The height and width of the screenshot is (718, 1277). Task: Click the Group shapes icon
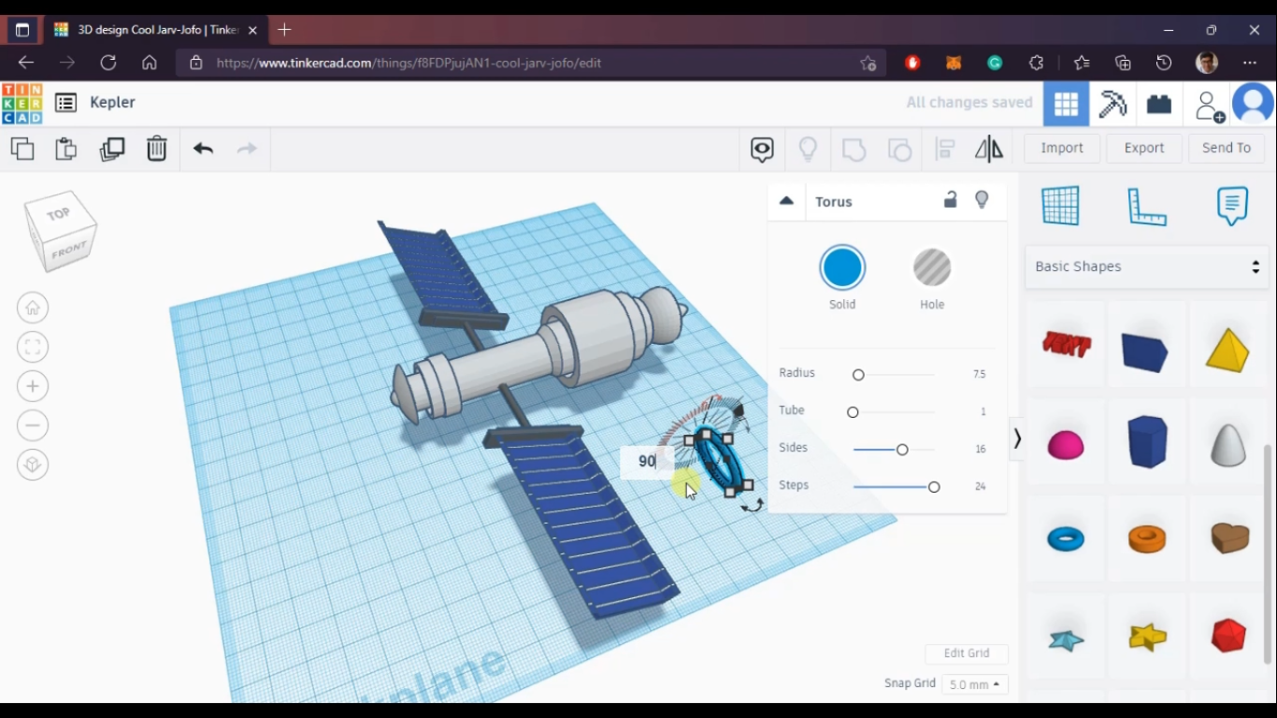tap(854, 150)
